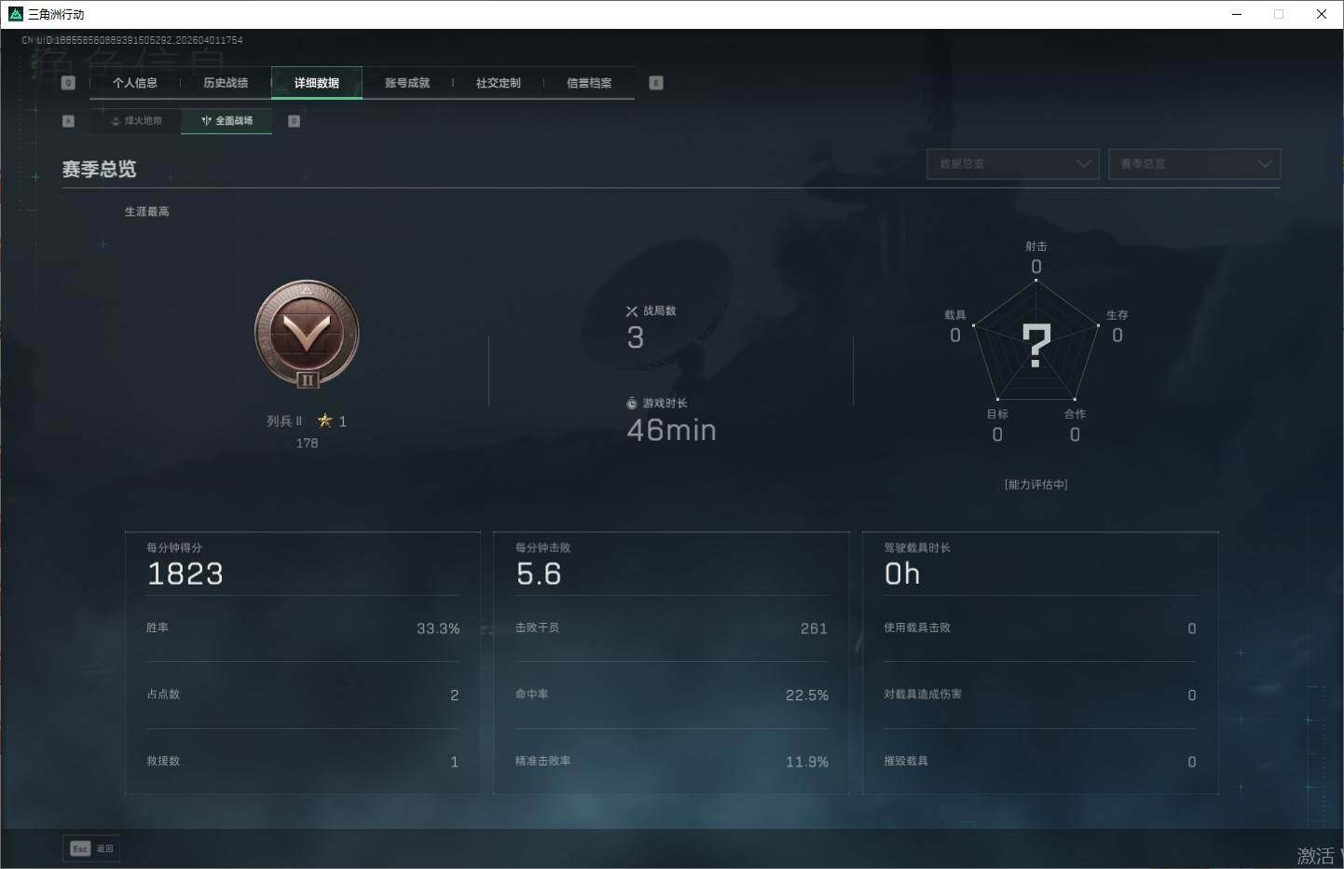This screenshot has width=1344, height=869.
Task: Click the 命中率 label
Action: pos(532,695)
